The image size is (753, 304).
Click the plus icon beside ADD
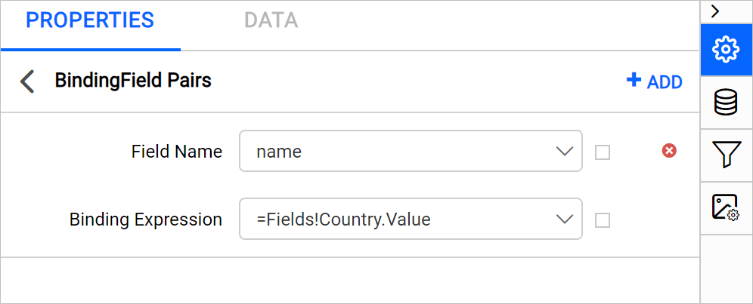point(634,80)
